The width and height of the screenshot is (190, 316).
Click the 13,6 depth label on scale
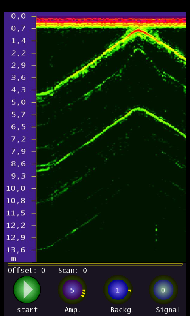(x=16, y=250)
